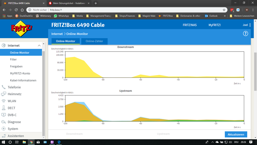
Task: Open the W profile avatar
Action: point(247,10)
